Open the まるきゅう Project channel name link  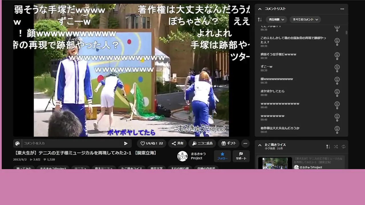[198, 156]
